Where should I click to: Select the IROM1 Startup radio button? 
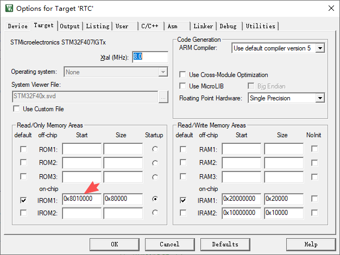click(155, 199)
